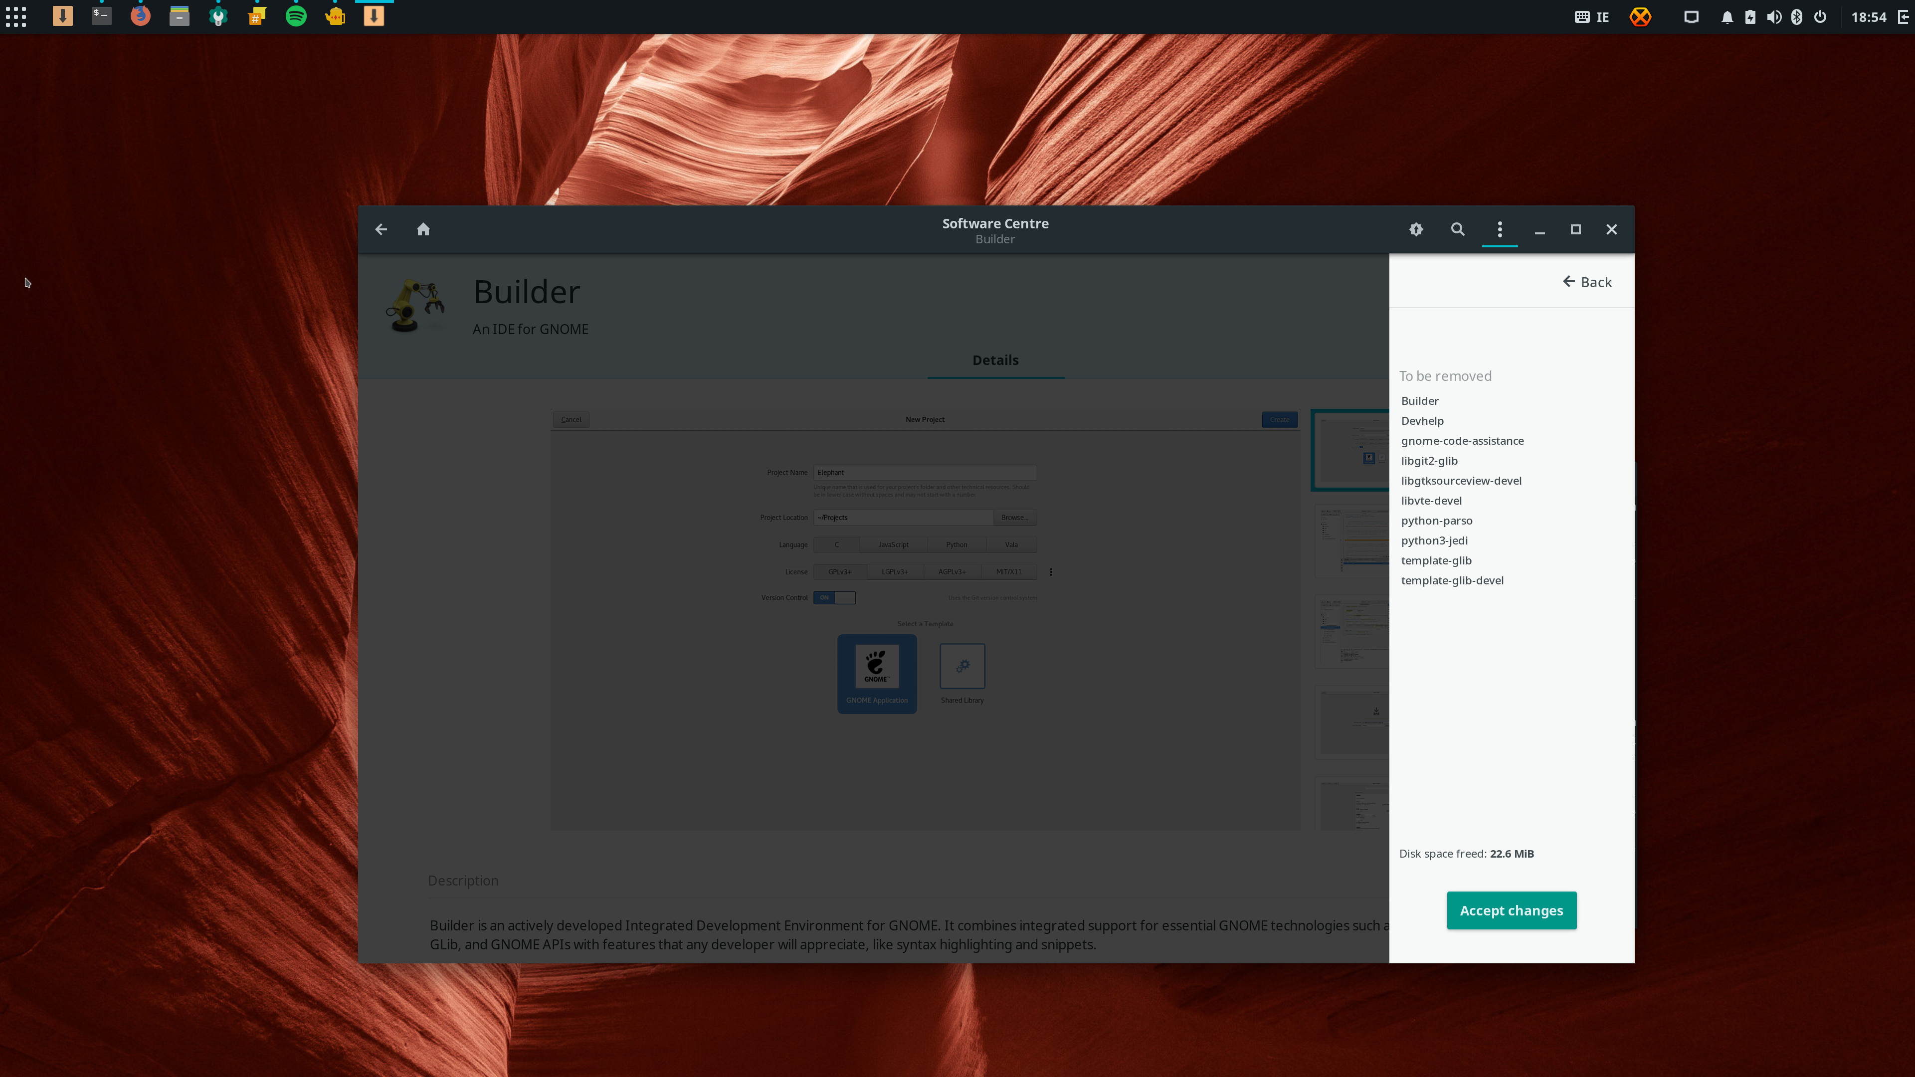The width and height of the screenshot is (1915, 1077).
Task: Click the back arrow in Software Centre header
Action: pyautogui.click(x=381, y=230)
